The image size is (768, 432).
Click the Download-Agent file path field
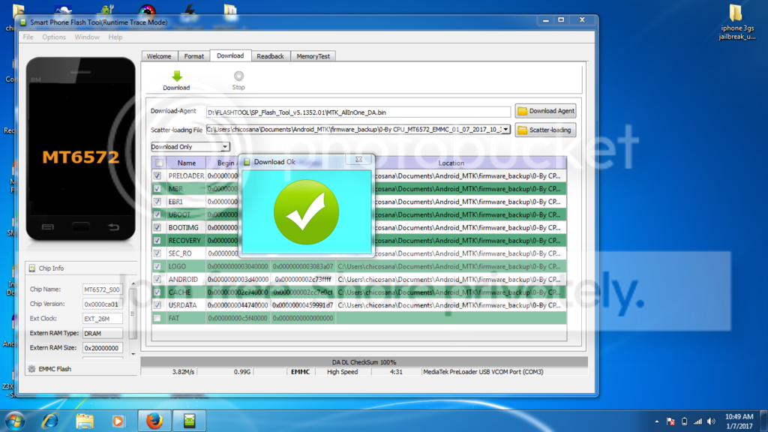click(x=358, y=112)
